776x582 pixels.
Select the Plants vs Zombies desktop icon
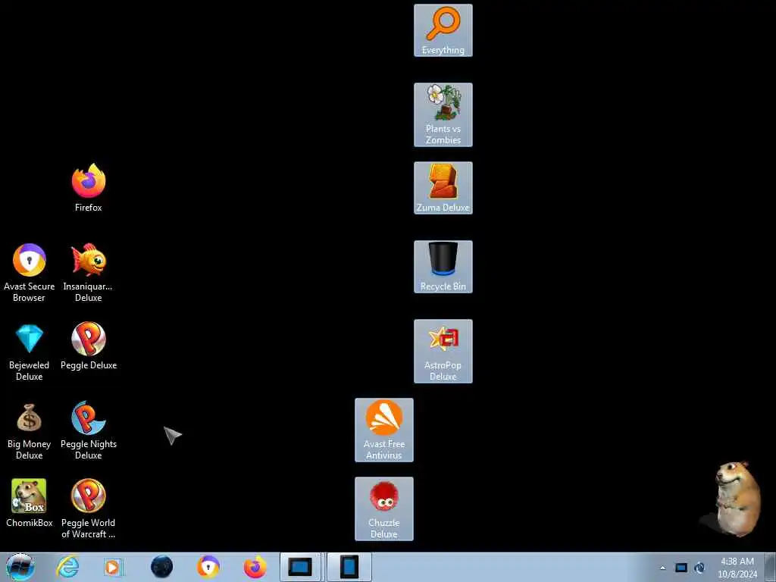click(443, 115)
